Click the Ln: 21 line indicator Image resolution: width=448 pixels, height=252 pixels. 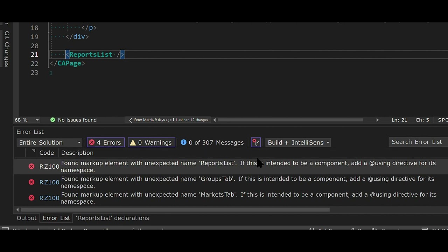(x=399, y=120)
